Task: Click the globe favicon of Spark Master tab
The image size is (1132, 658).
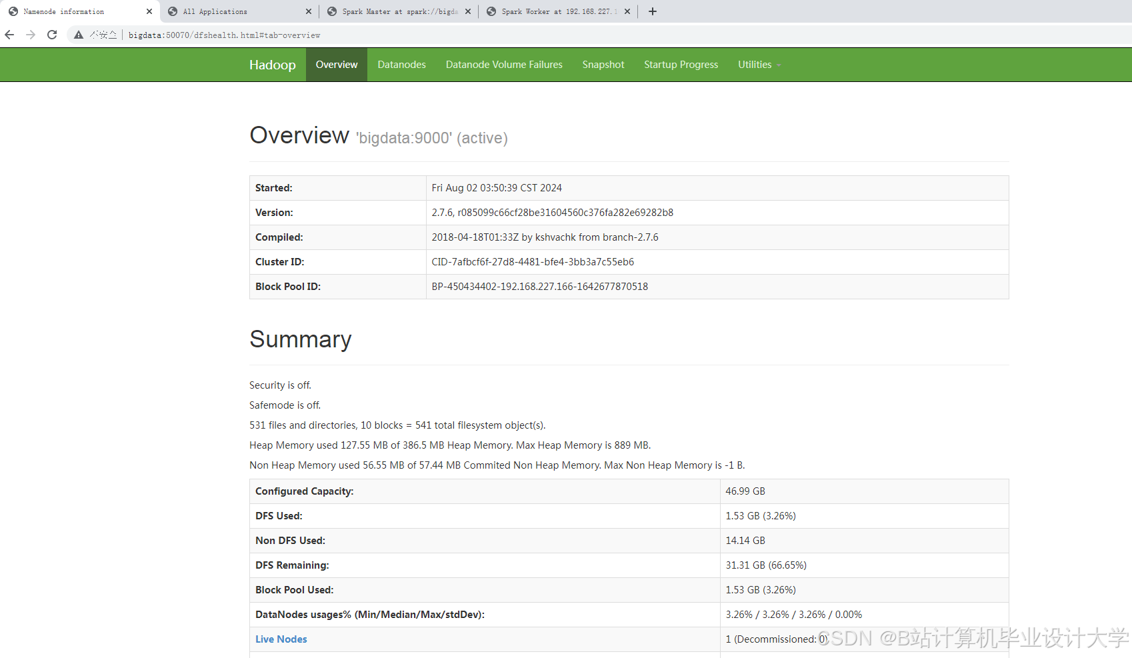Action: click(x=332, y=11)
